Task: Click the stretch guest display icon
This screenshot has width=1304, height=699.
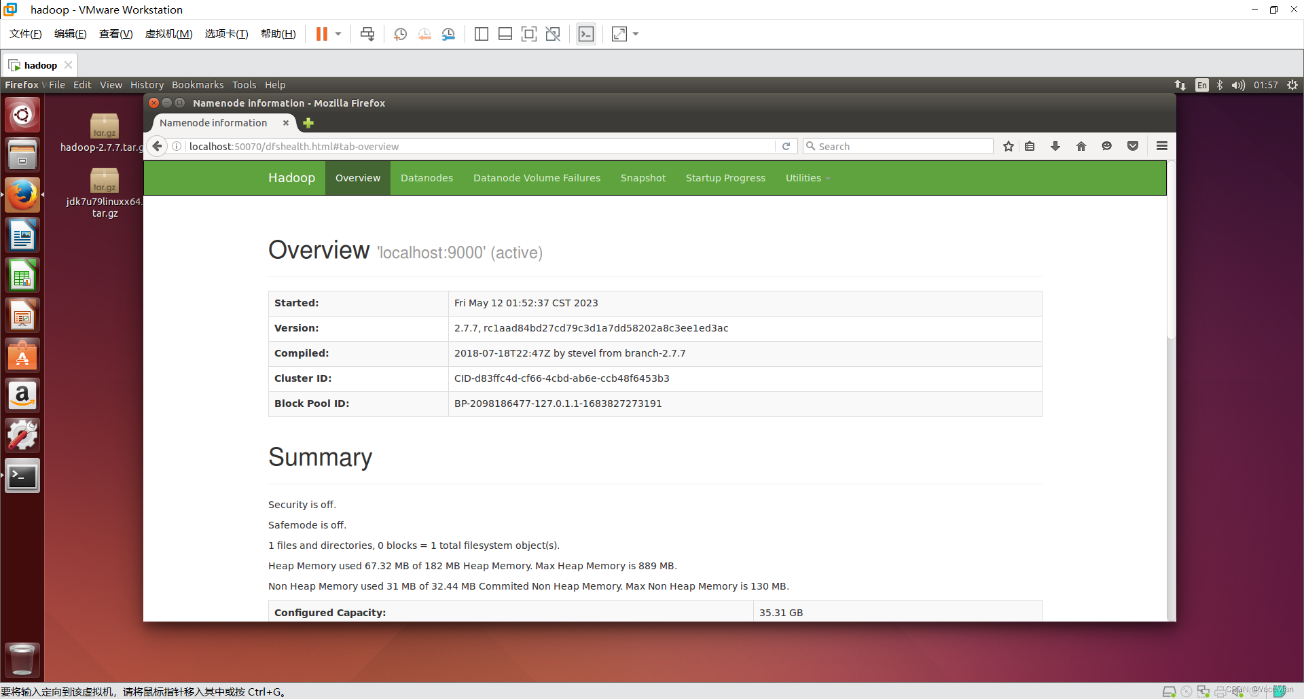Action: 619,34
